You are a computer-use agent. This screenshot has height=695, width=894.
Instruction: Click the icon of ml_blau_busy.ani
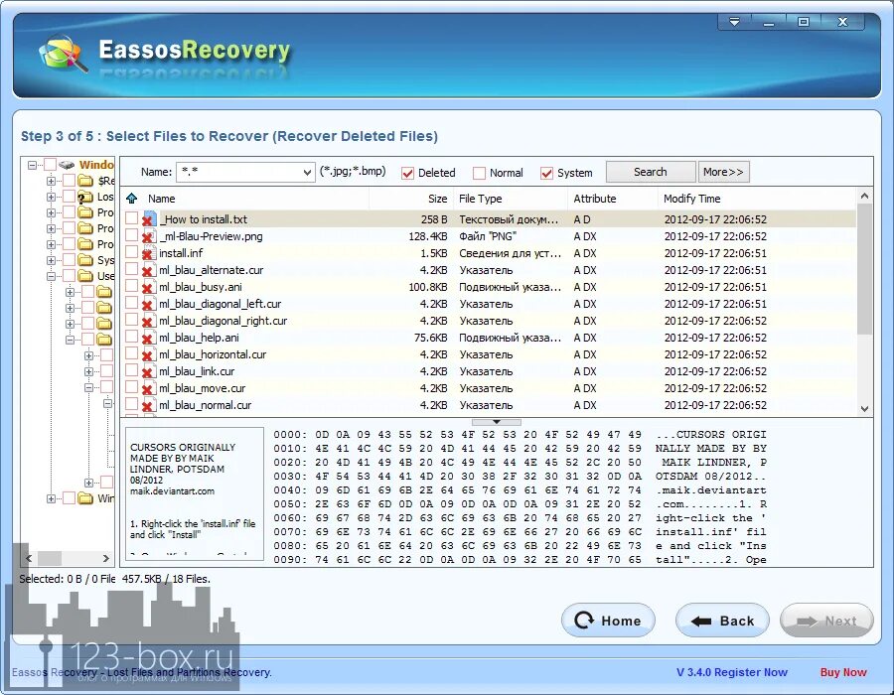[x=148, y=287]
